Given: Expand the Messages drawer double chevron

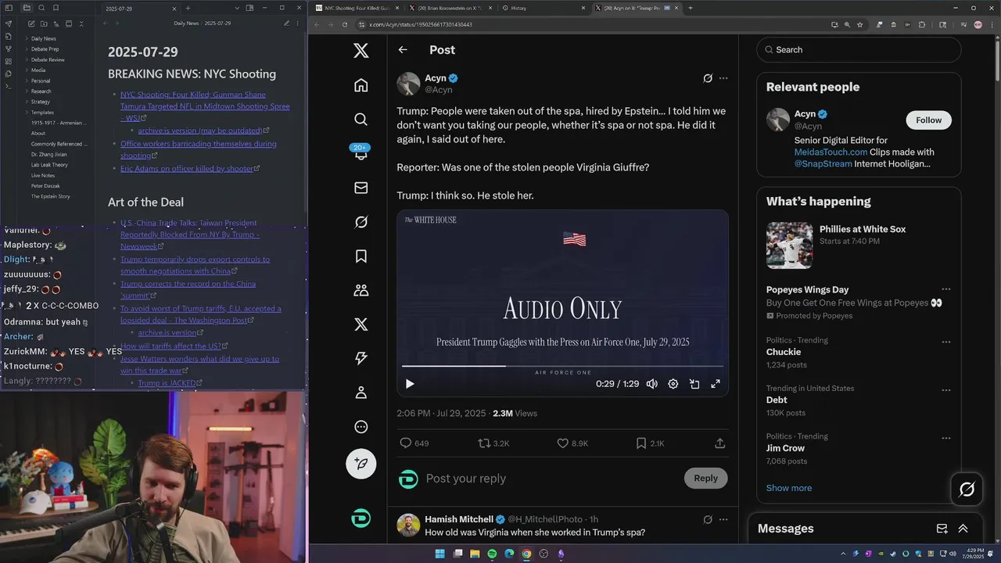Looking at the screenshot, I should coord(963,529).
